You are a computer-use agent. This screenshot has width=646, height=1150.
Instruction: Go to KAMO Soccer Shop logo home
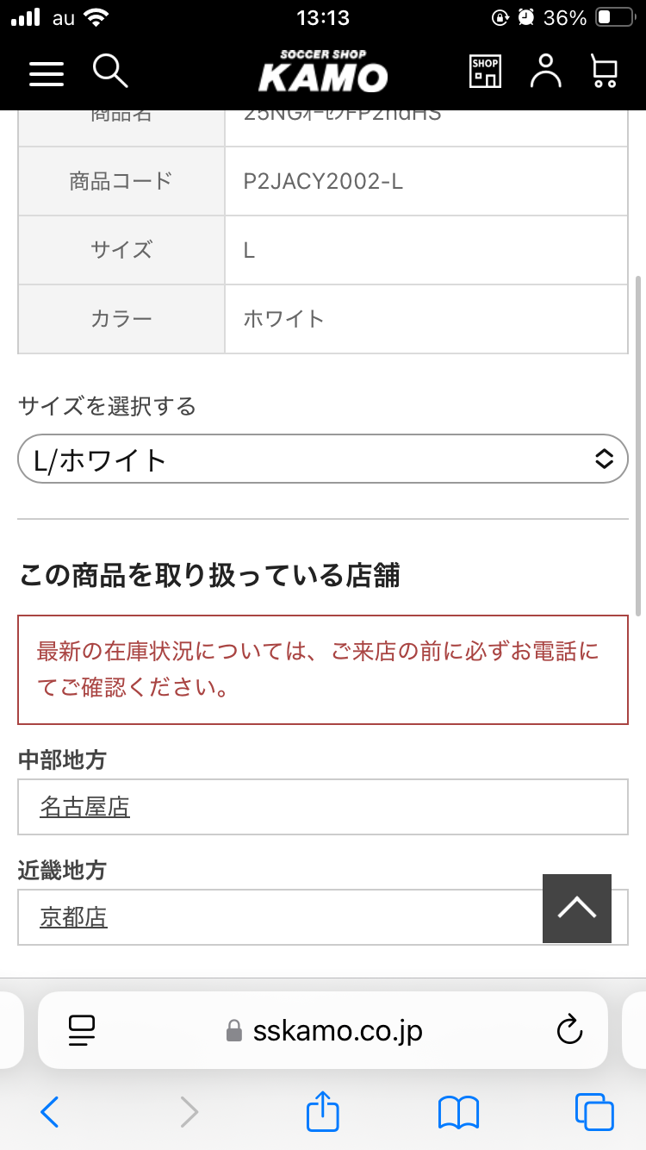[x=323, y=71]
